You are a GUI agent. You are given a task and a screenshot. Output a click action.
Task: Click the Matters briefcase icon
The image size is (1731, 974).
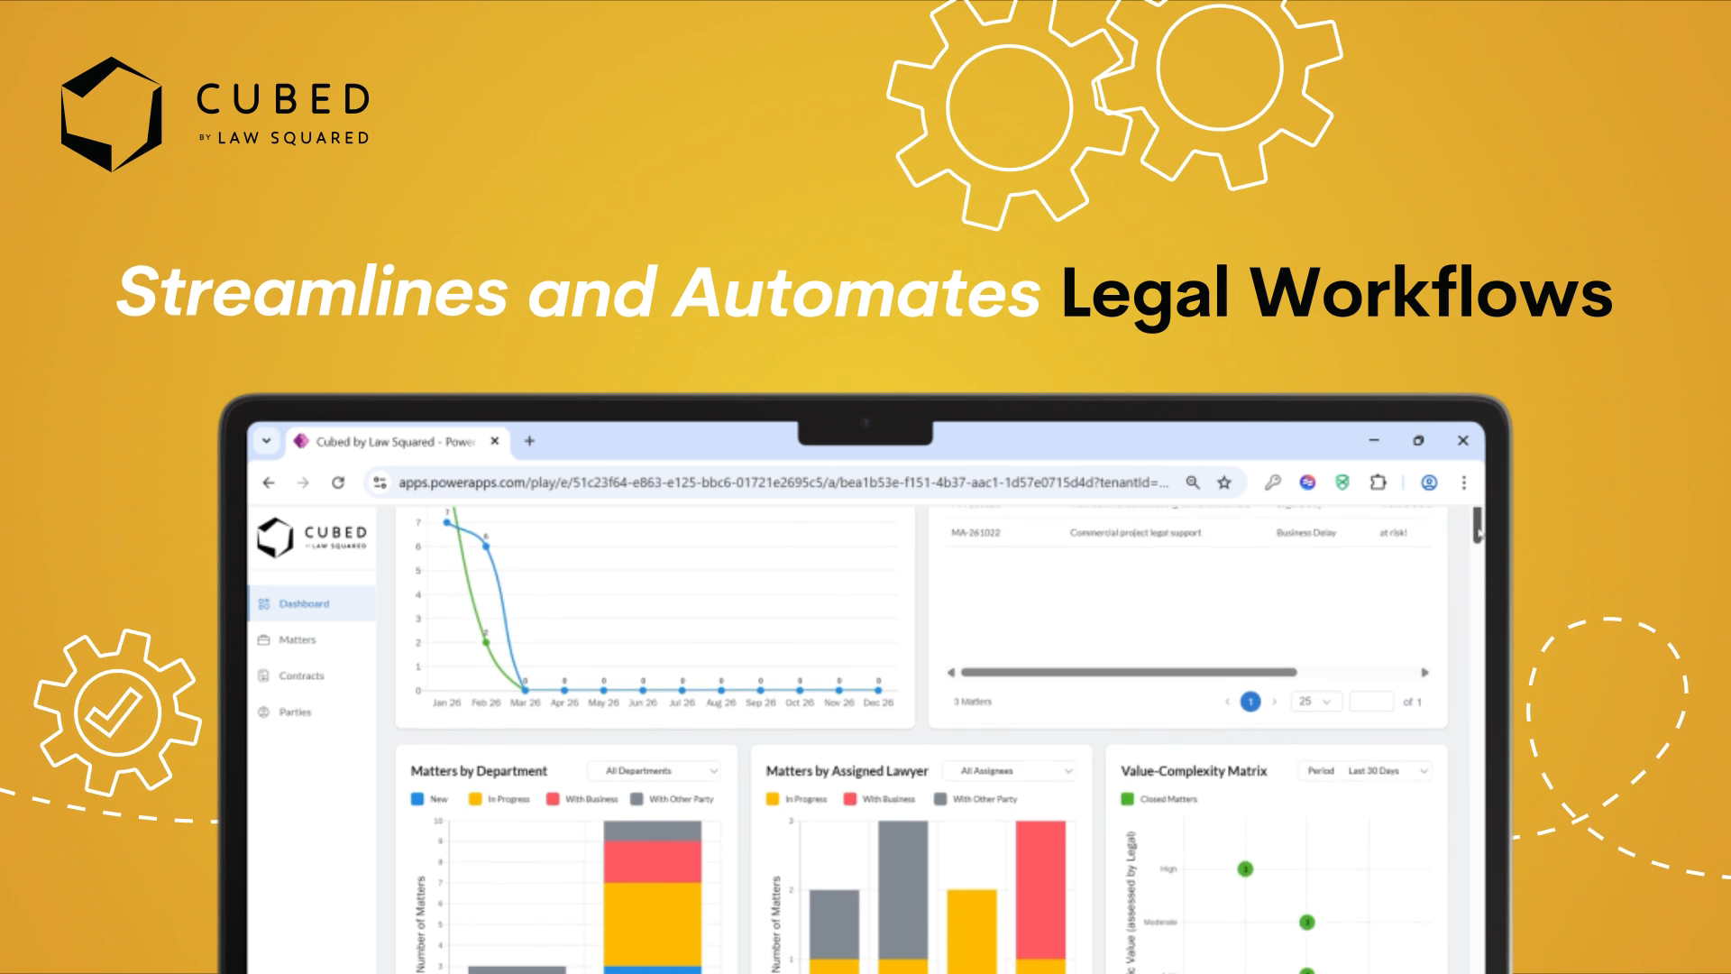pyautogui.click(x=264, y=639)
